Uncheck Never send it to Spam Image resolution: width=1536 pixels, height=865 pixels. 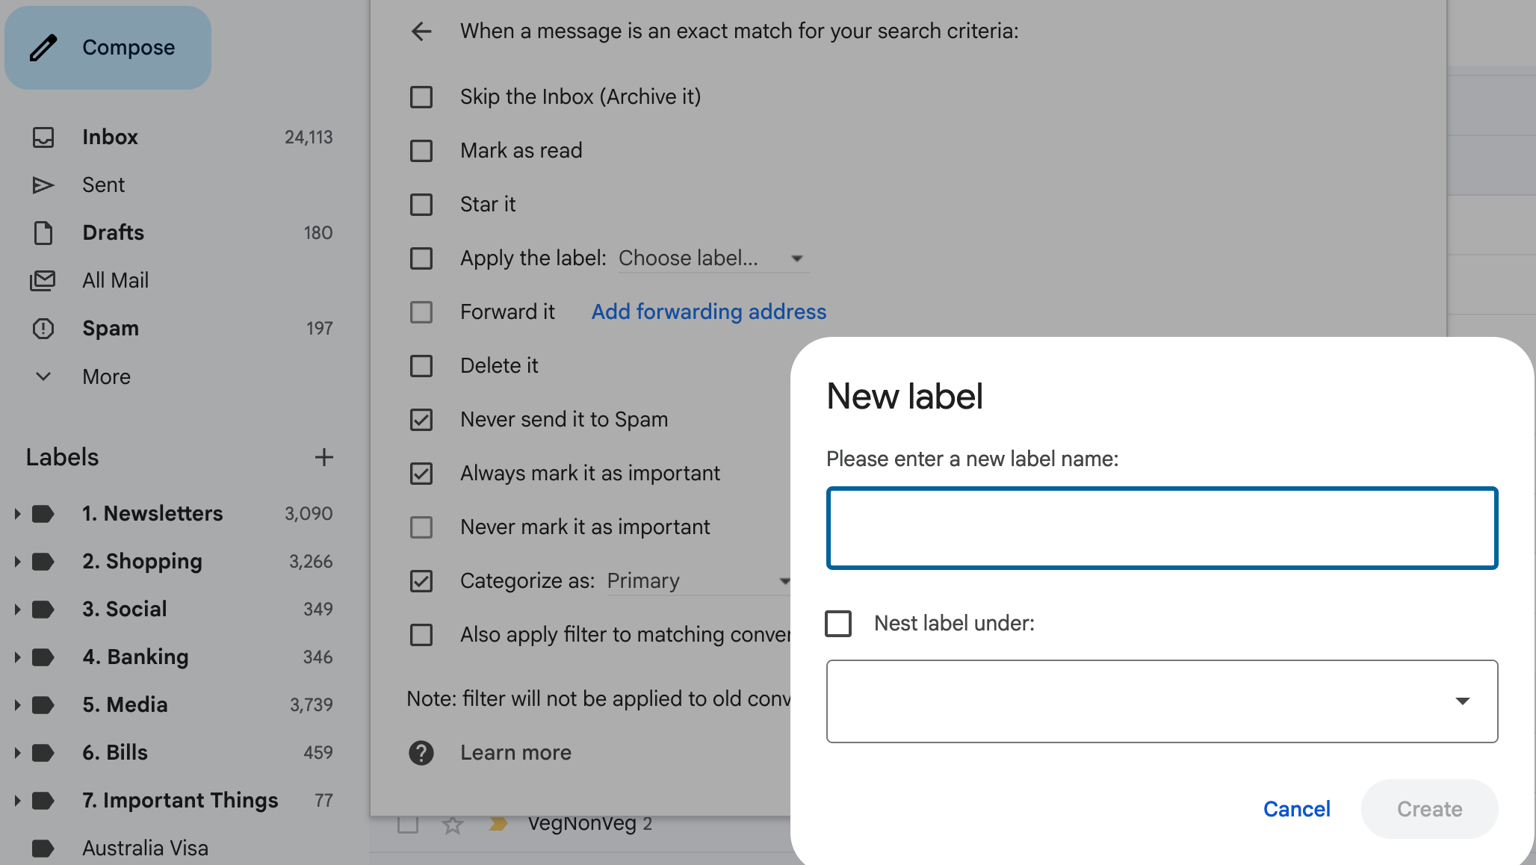coord(421,420)
